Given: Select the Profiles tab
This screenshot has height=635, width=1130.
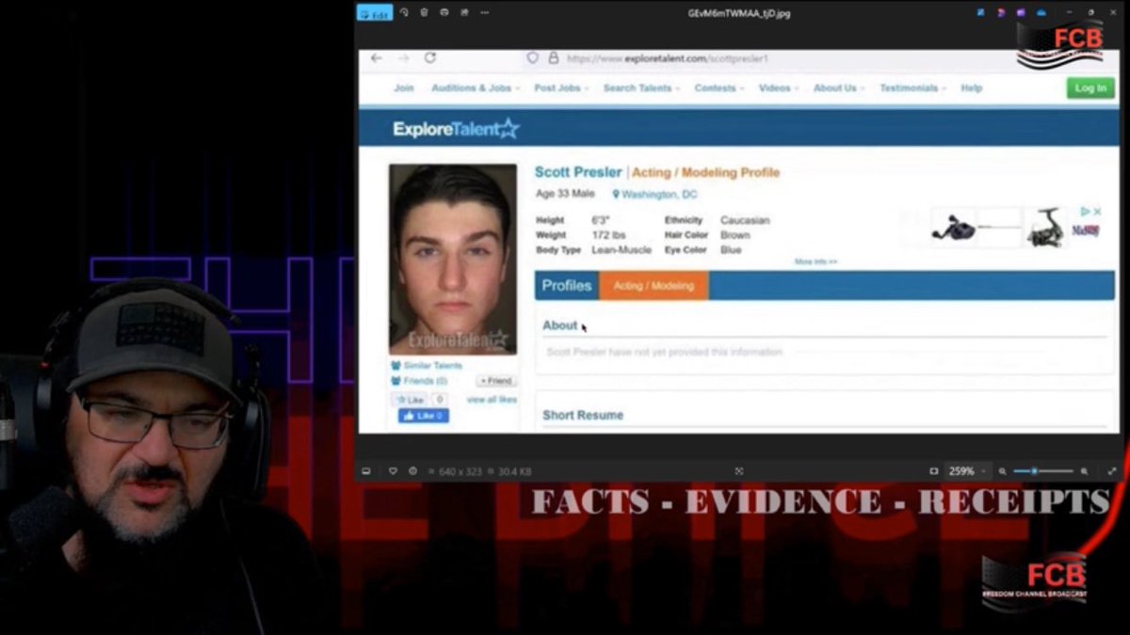Looking at the screenshot, I should pyautogui.click(x=567, y=285).
